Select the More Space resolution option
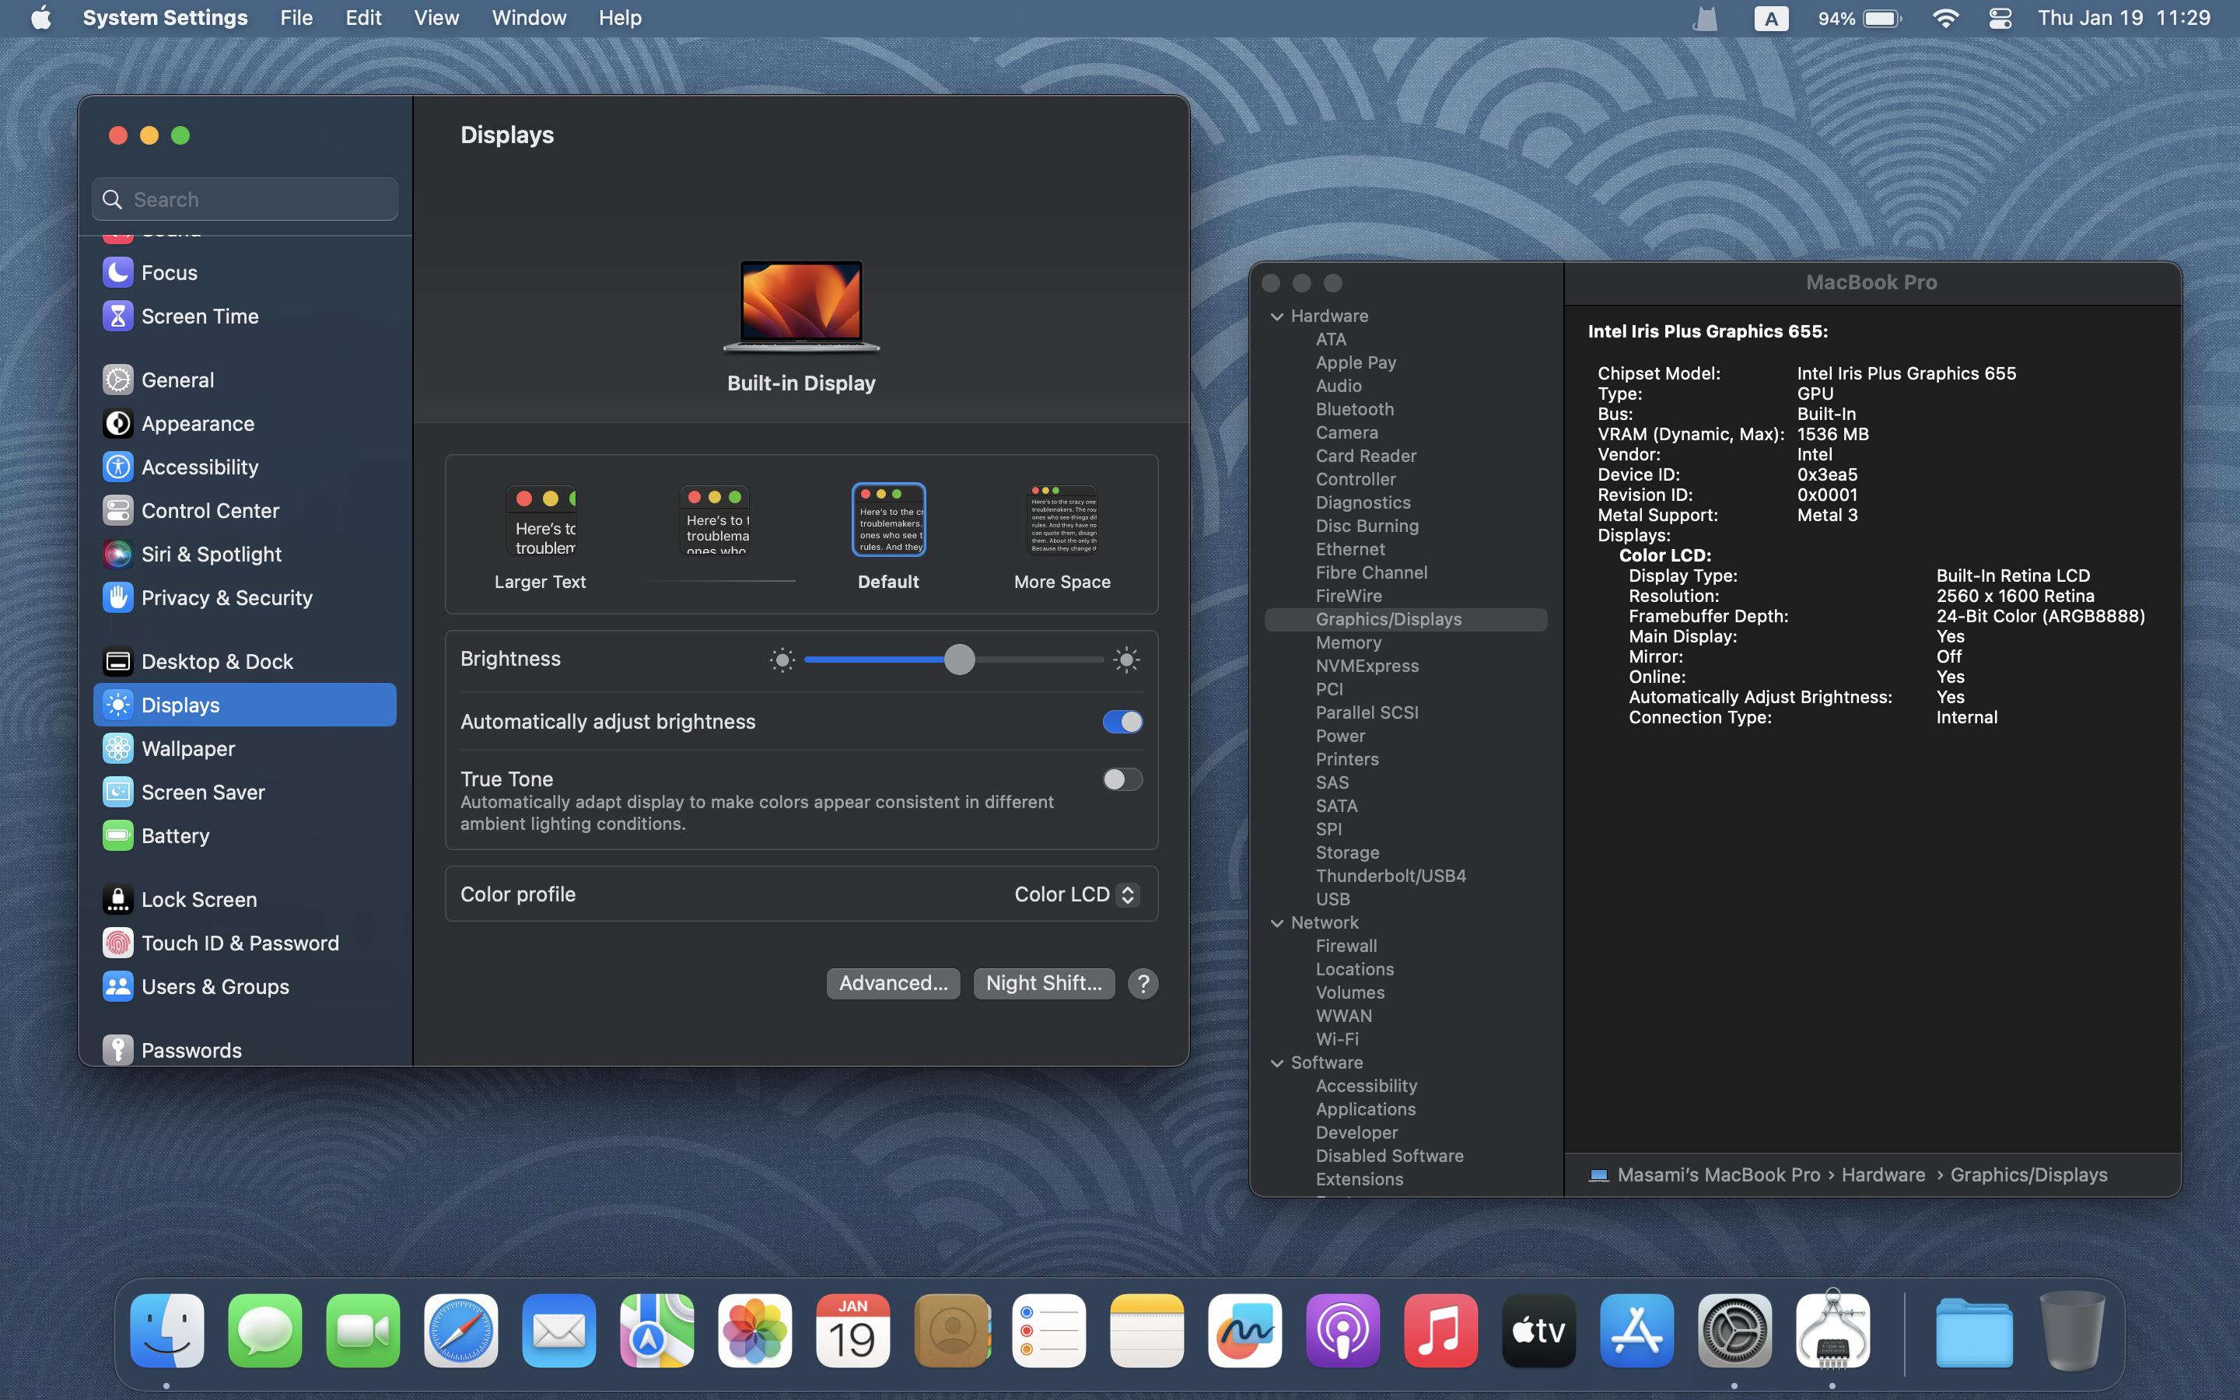This screenshot has width=2240, height=1400. coord(1062,520)
